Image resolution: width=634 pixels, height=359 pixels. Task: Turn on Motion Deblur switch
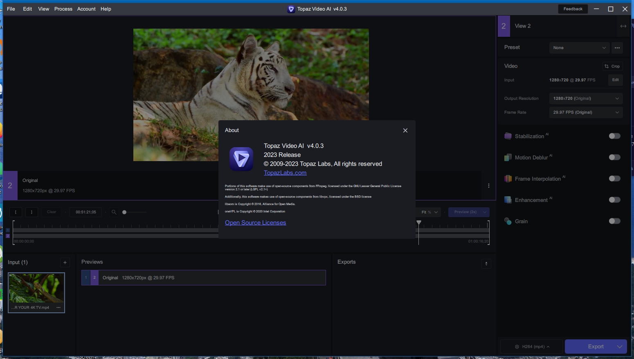click(614, 157)
